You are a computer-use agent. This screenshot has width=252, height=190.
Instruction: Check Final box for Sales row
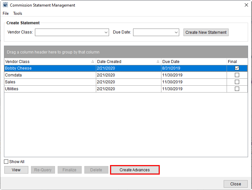point(237,82)
